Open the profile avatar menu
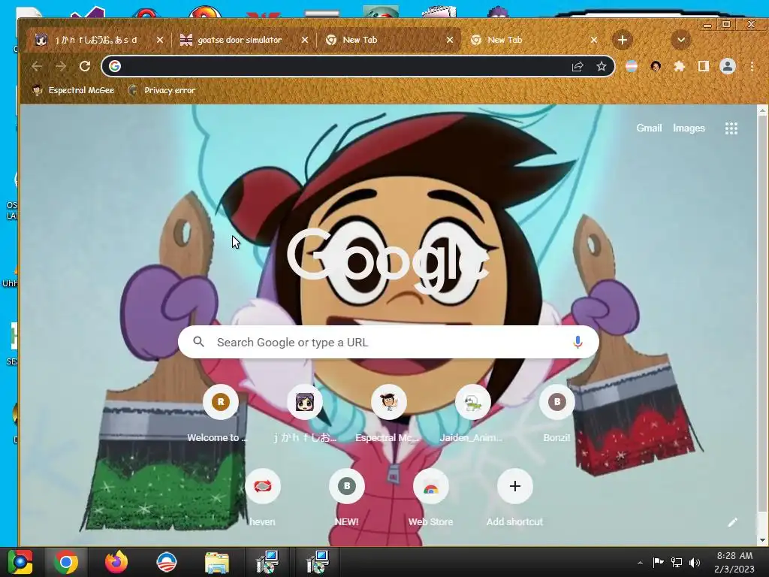 727,66
